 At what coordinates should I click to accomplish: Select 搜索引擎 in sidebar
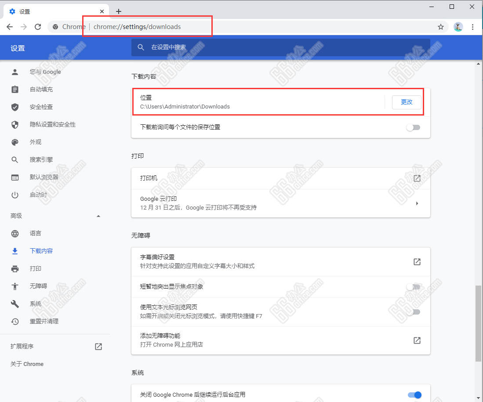[41, 159]
